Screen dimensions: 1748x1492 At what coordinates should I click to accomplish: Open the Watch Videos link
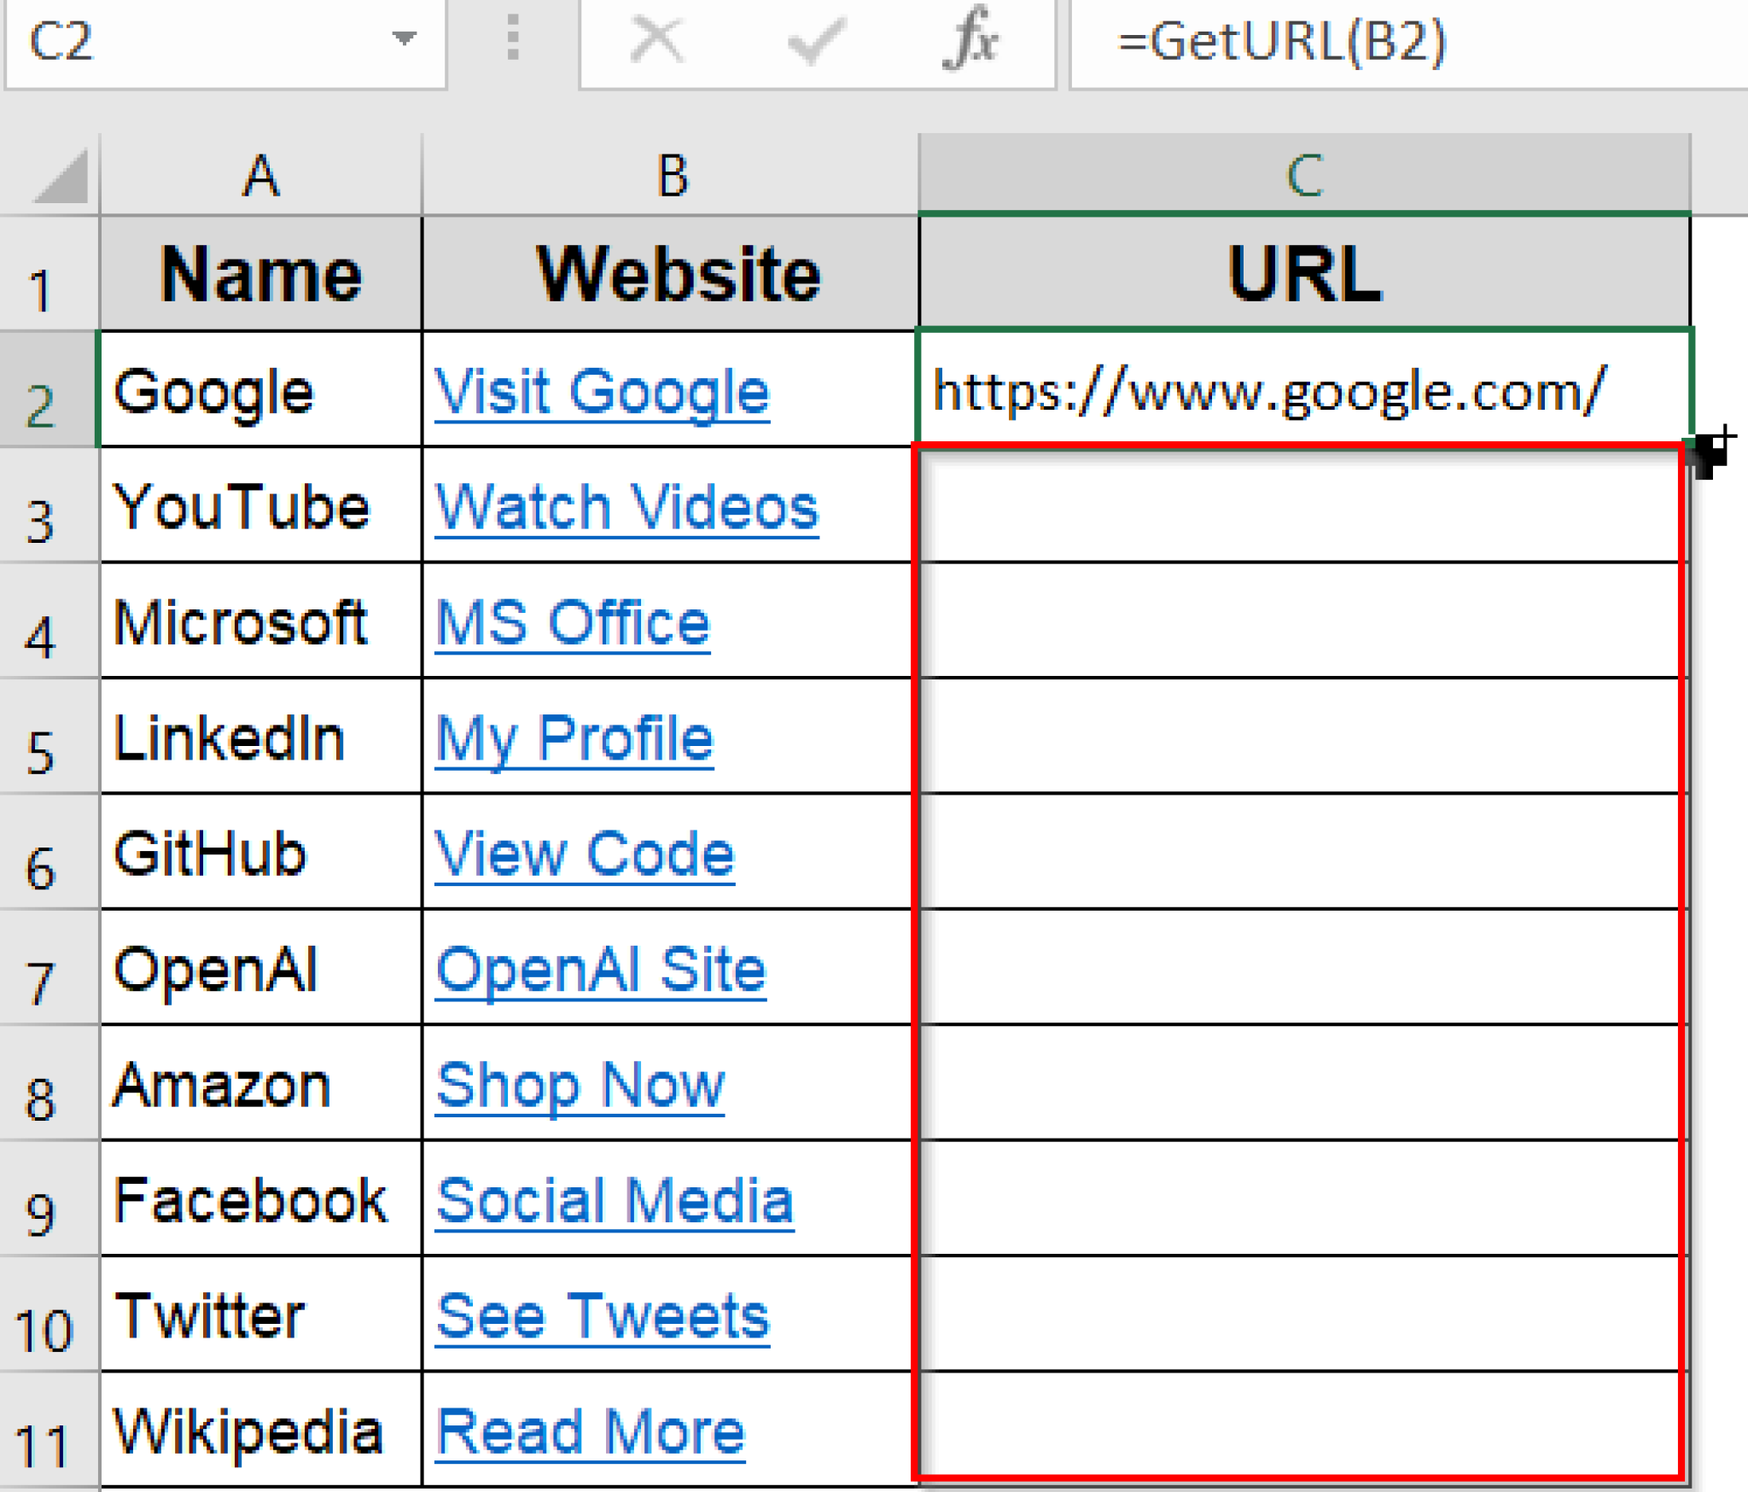tap(626, 507)
